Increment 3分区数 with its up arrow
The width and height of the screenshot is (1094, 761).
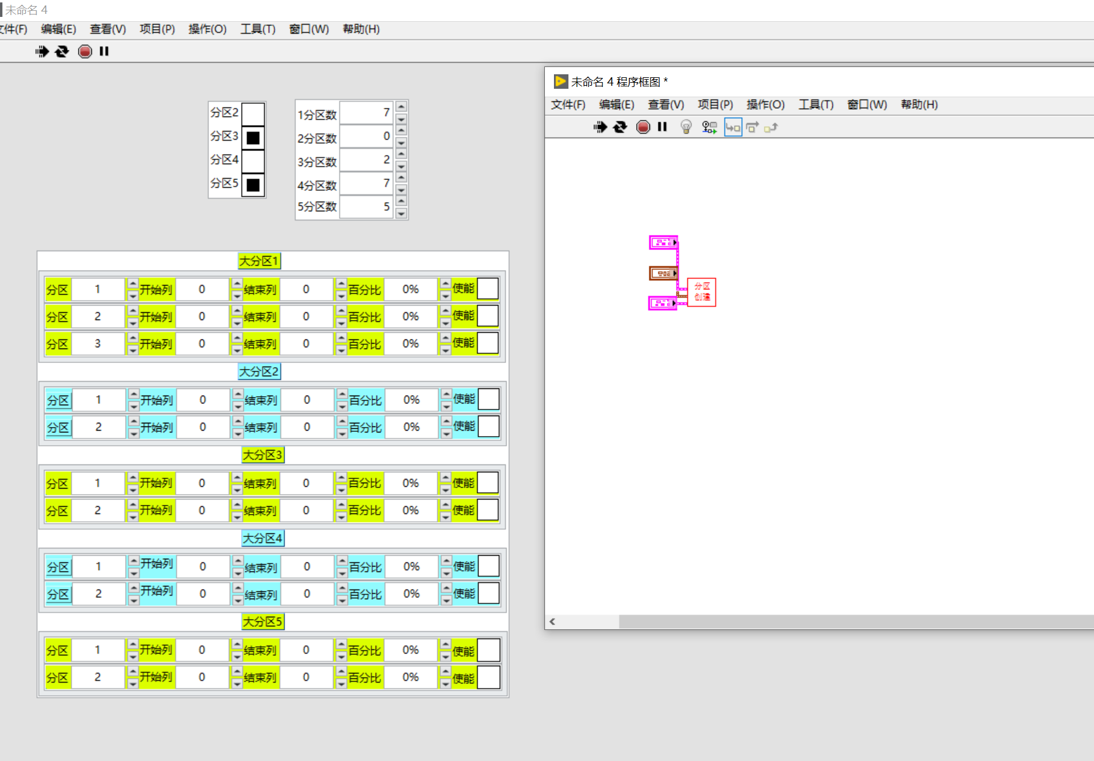click(401, 154)
